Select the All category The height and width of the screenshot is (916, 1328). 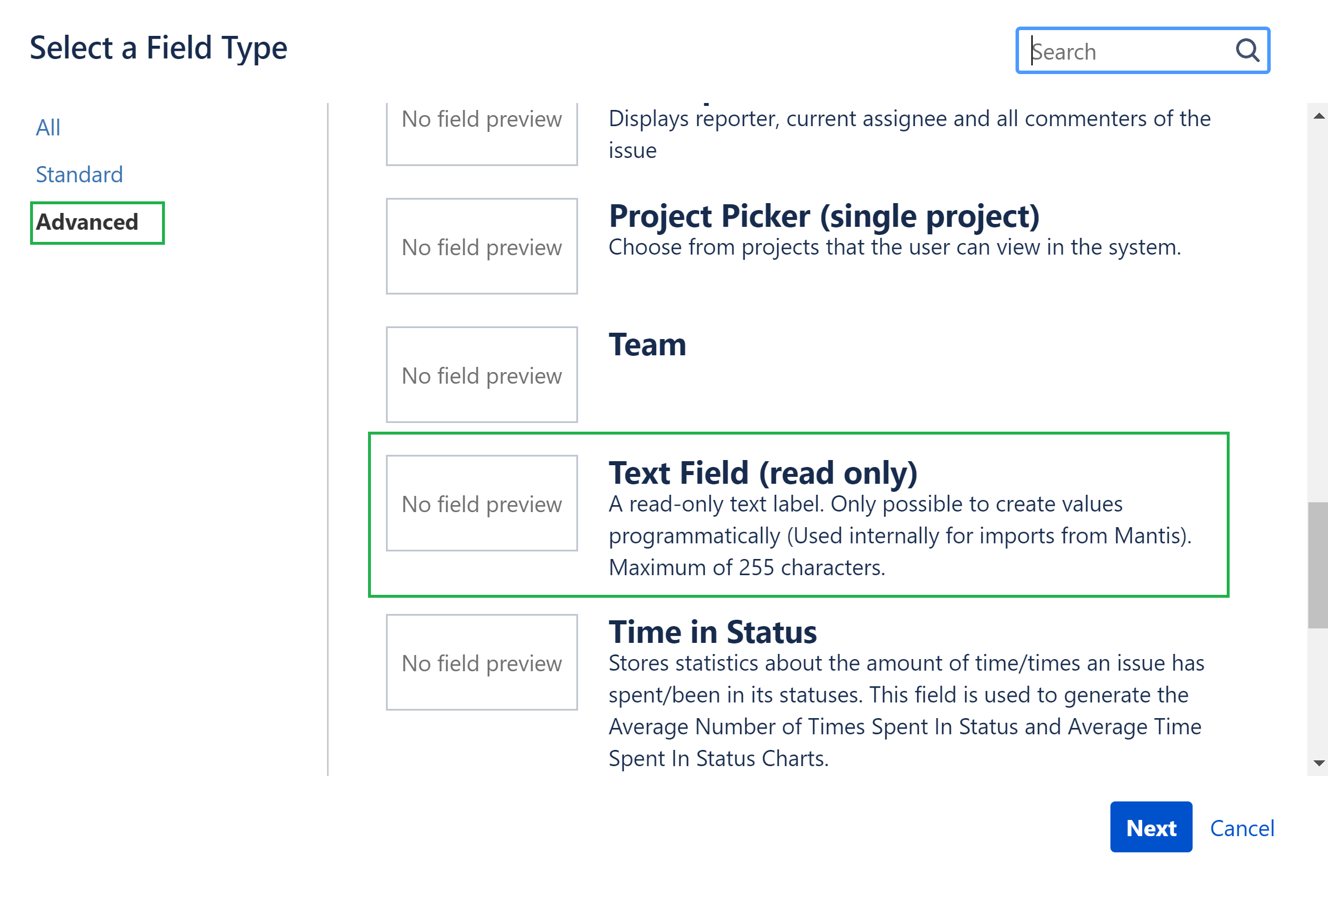48,128
